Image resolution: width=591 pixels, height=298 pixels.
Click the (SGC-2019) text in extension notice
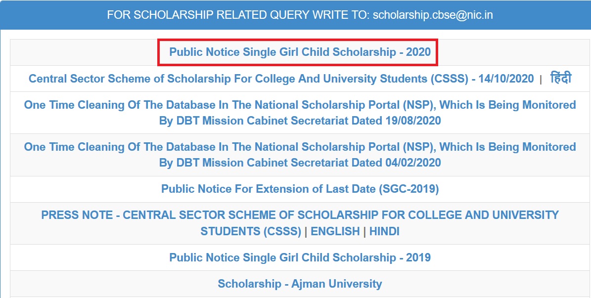tap(409, 189)
